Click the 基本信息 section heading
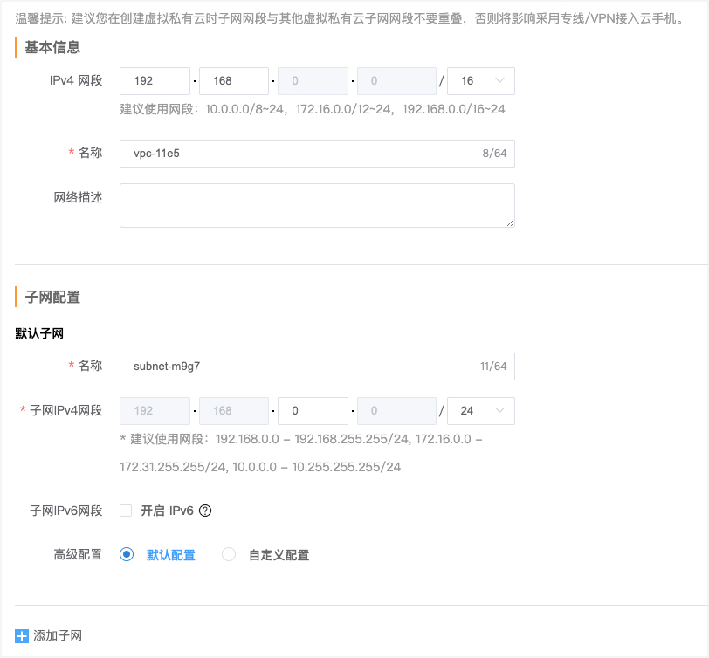 click(48, 48)
